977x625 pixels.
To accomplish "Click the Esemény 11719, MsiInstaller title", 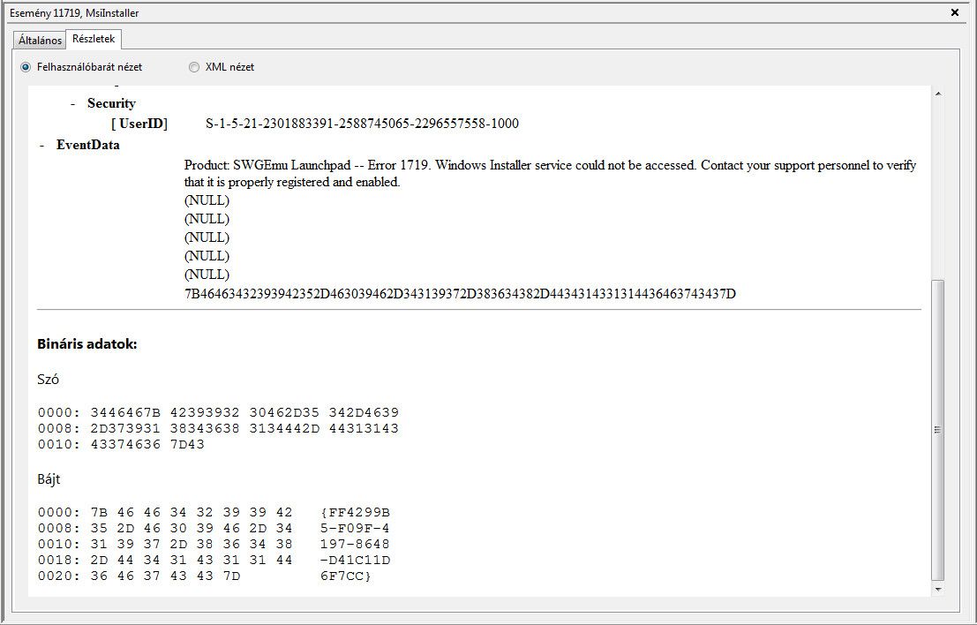I will (x=74, y=13).
